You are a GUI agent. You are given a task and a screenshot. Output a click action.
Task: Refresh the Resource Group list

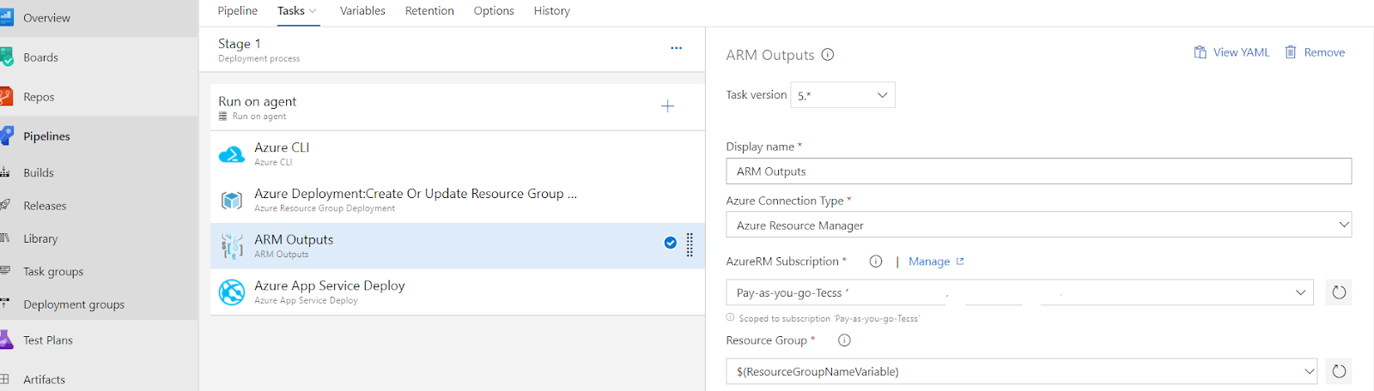click(x=1338, y=371)
